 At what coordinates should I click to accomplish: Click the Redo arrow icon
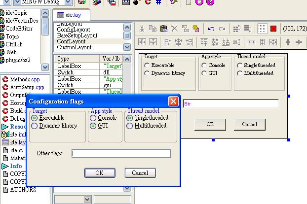click(222, 29)
